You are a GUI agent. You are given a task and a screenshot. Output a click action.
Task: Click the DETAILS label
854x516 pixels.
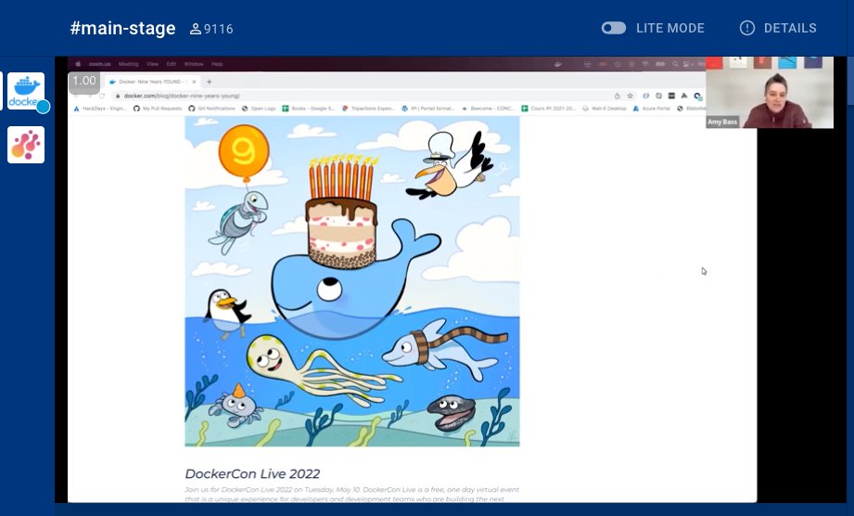pos(790,29)
